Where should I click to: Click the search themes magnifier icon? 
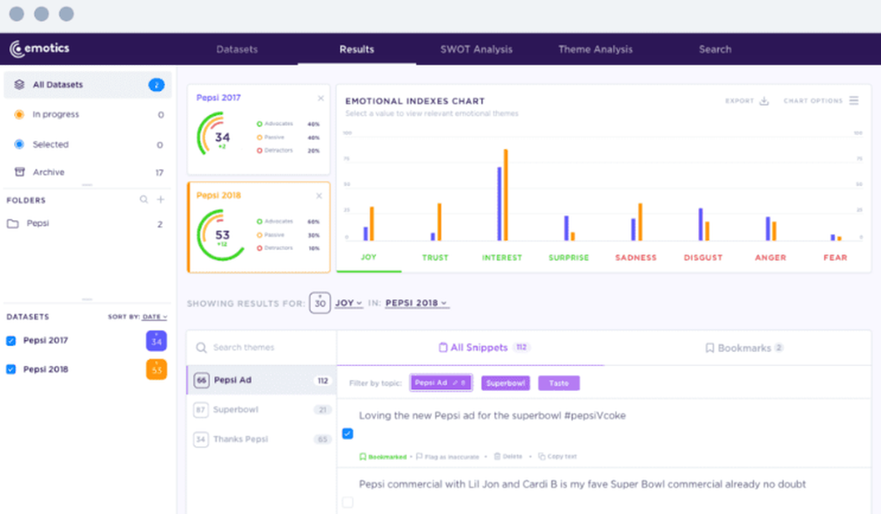tap(201, 348)
